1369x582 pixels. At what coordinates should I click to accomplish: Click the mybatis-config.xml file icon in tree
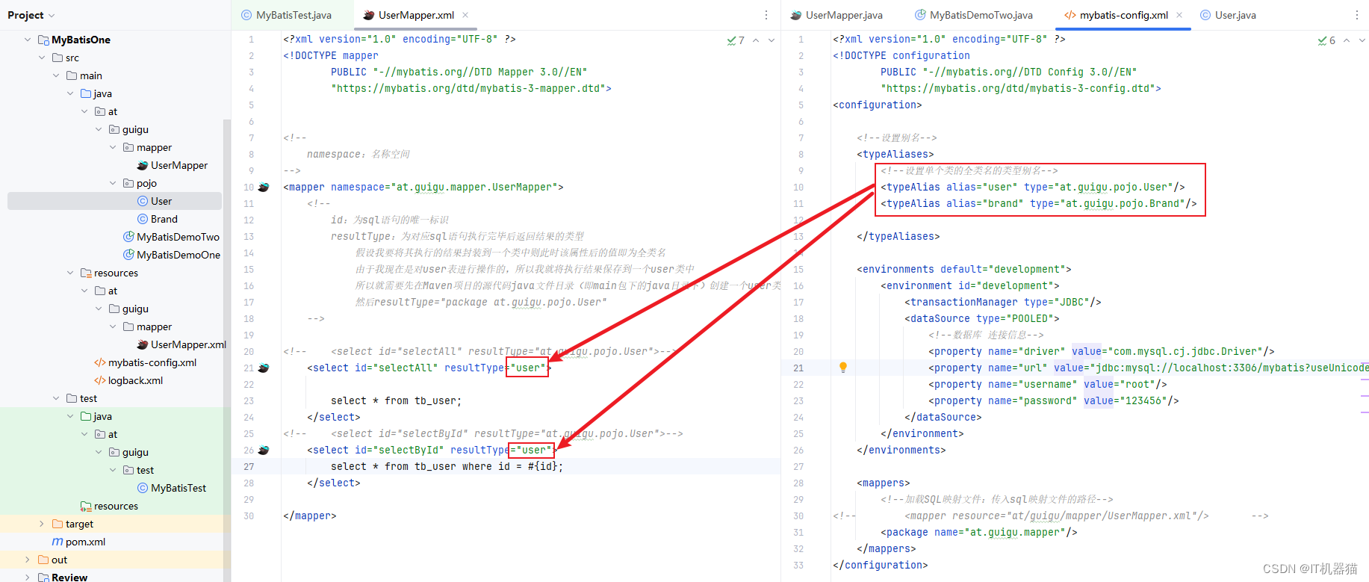pos(99,362)
